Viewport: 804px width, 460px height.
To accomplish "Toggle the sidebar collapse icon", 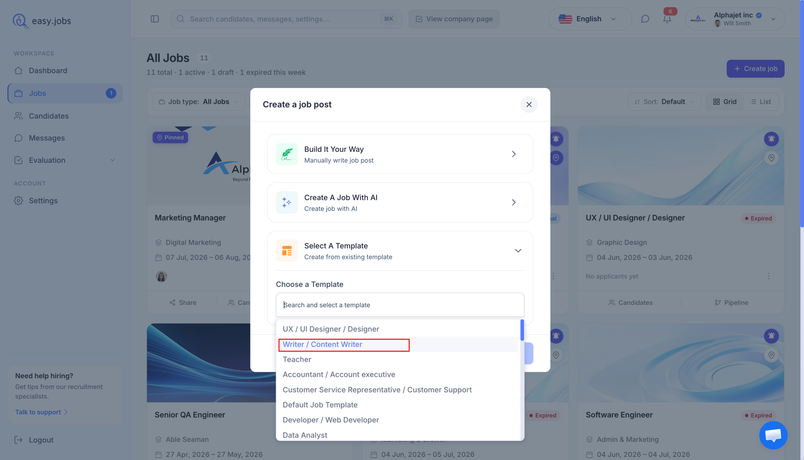I will [x=155, y=19].
